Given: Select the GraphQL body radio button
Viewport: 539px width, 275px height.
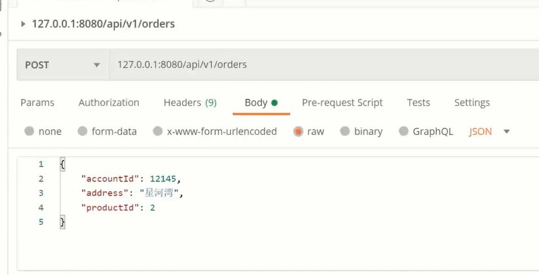Looking at the screenshot, I should tap(403, 131).
